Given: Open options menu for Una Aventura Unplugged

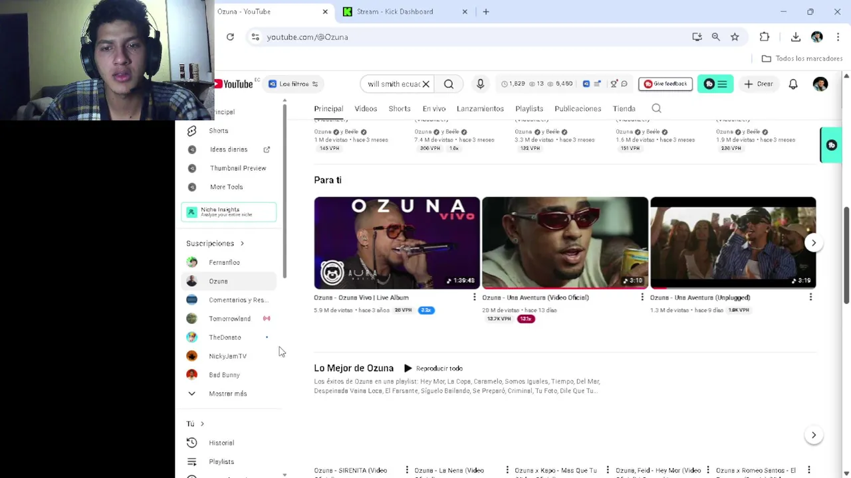Looking at the screenshot, I should [x=810, y=297].
